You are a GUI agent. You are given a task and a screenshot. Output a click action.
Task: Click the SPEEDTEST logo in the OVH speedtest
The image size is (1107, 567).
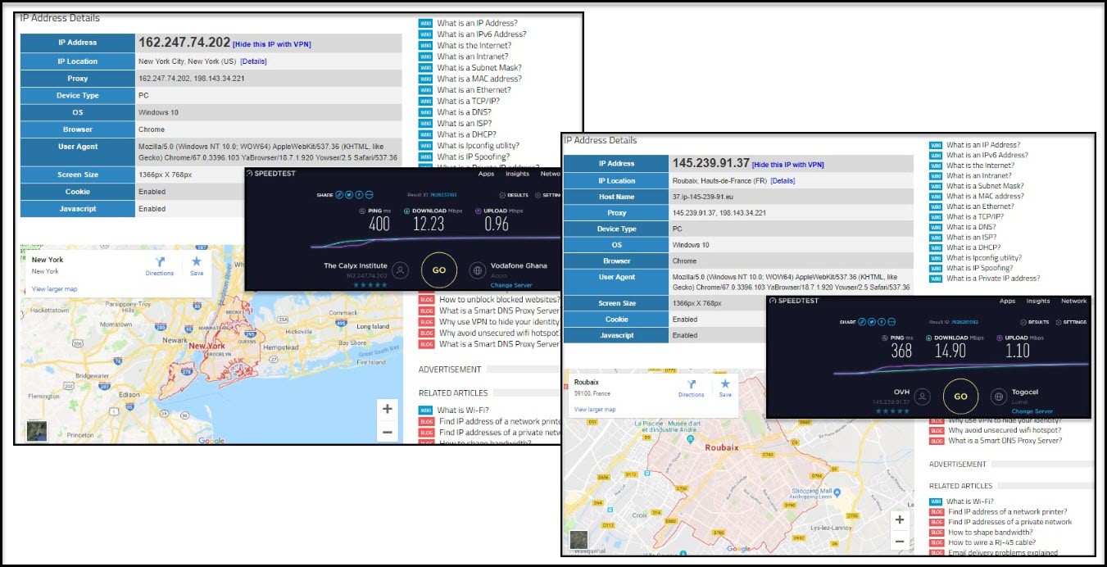coord(793,301)
